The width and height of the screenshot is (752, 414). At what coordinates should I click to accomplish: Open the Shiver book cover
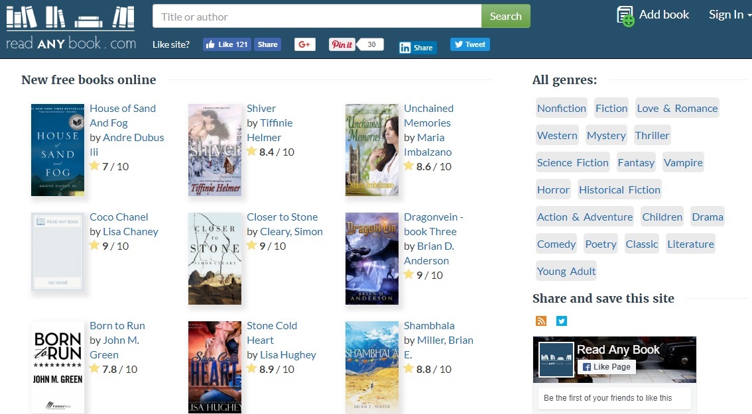tap(215, 150)
